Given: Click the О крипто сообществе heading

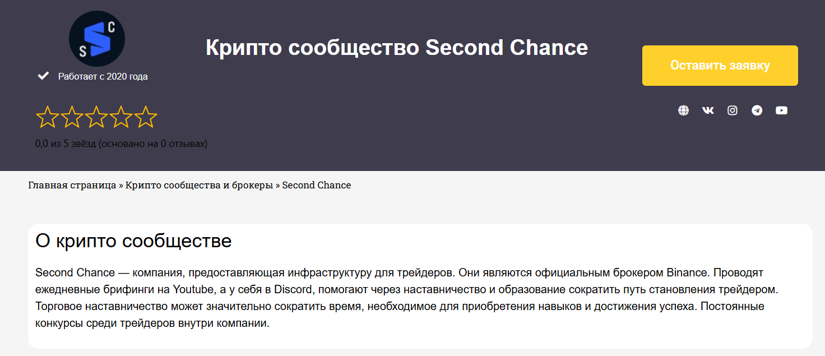Looking at the screenshot, I should pos(133,241).
